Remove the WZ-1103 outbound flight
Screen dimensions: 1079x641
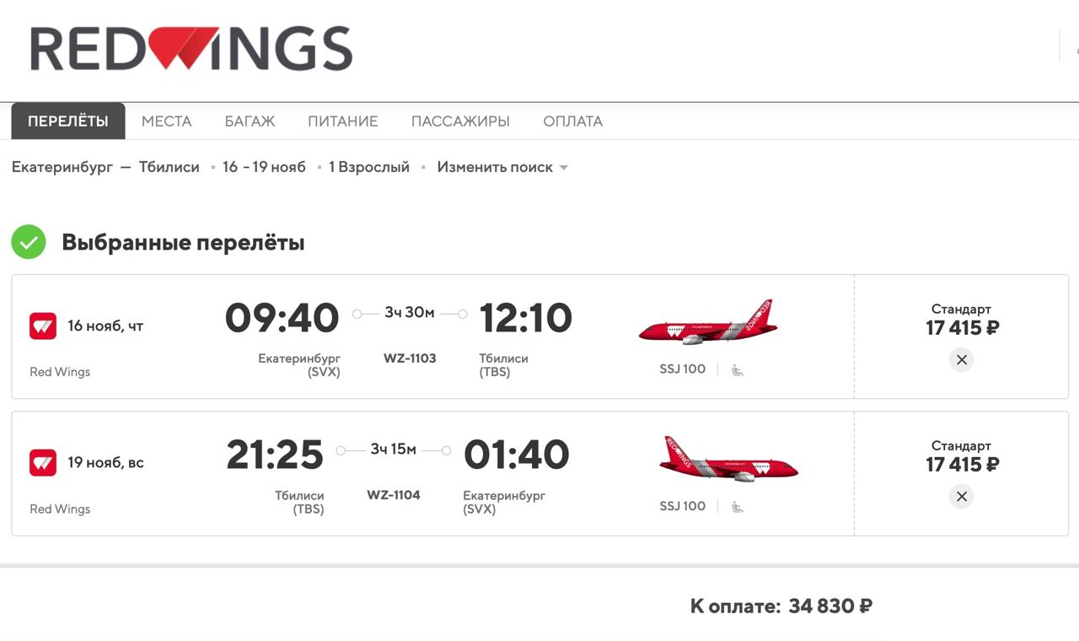click(961, 360)
